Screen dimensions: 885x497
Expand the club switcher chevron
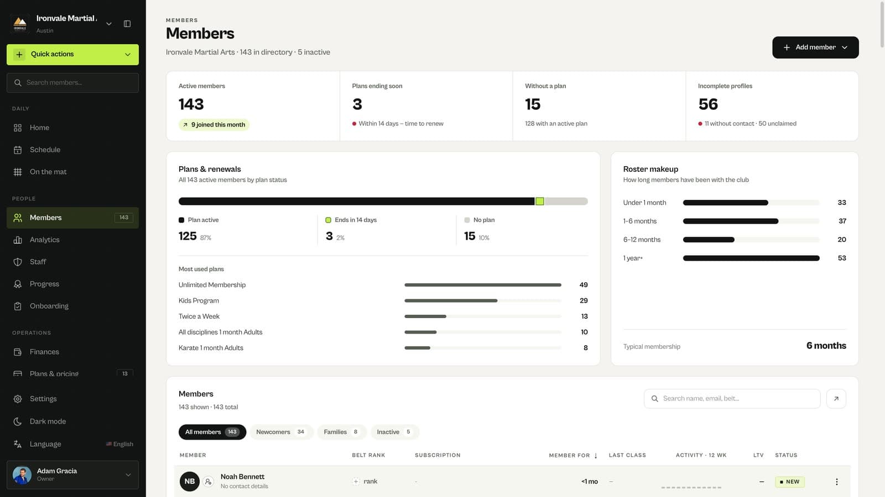[x=109, y=24]
